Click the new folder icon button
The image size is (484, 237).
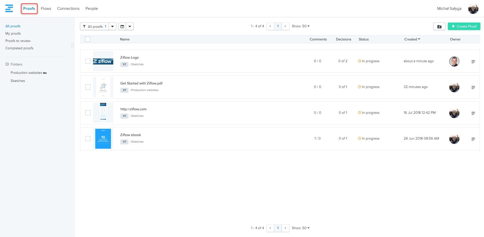[439, 26]
